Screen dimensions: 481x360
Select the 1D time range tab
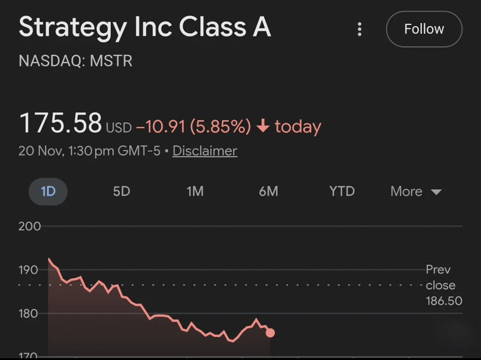coord(48,192)
